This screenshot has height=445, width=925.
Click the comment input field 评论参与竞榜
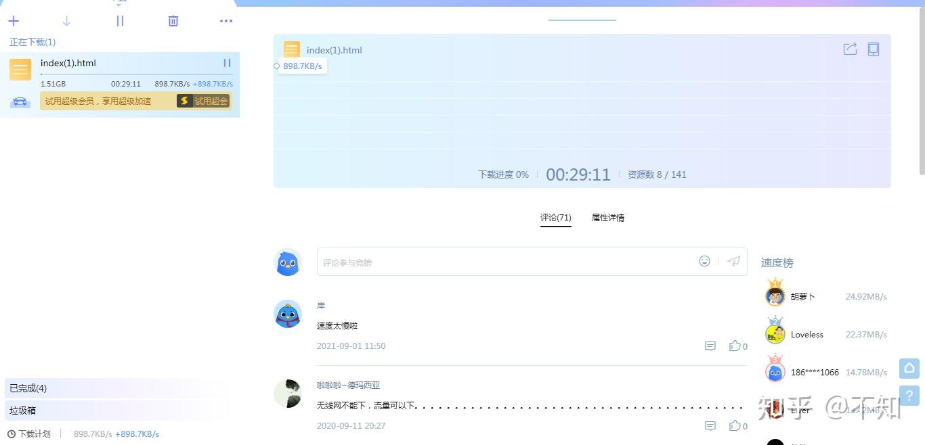(x=474, y=261)
